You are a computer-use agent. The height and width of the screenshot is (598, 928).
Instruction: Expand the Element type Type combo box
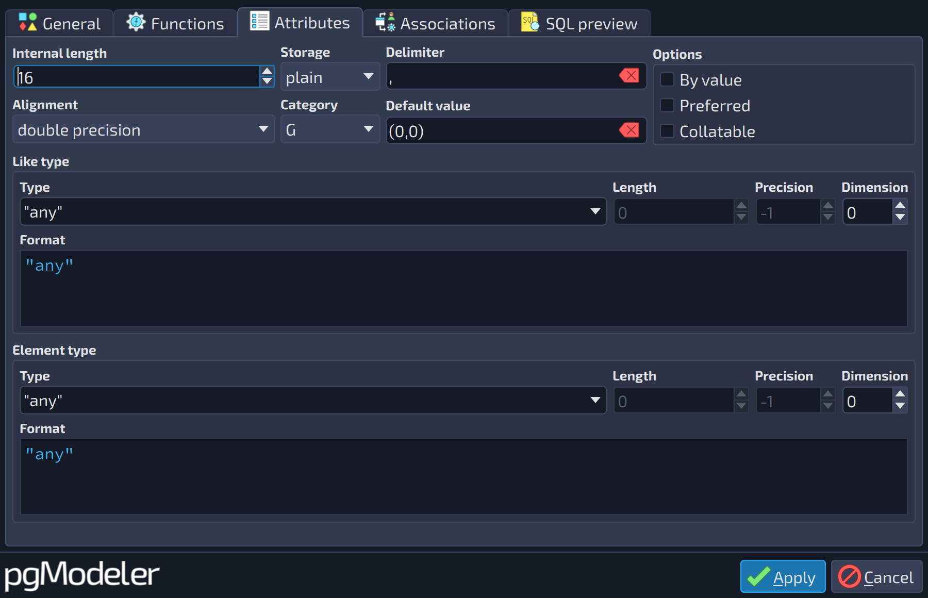313,401
